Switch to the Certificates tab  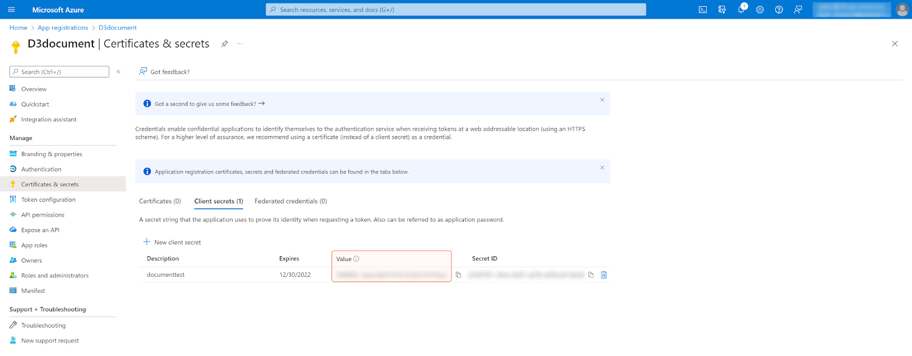160,201
